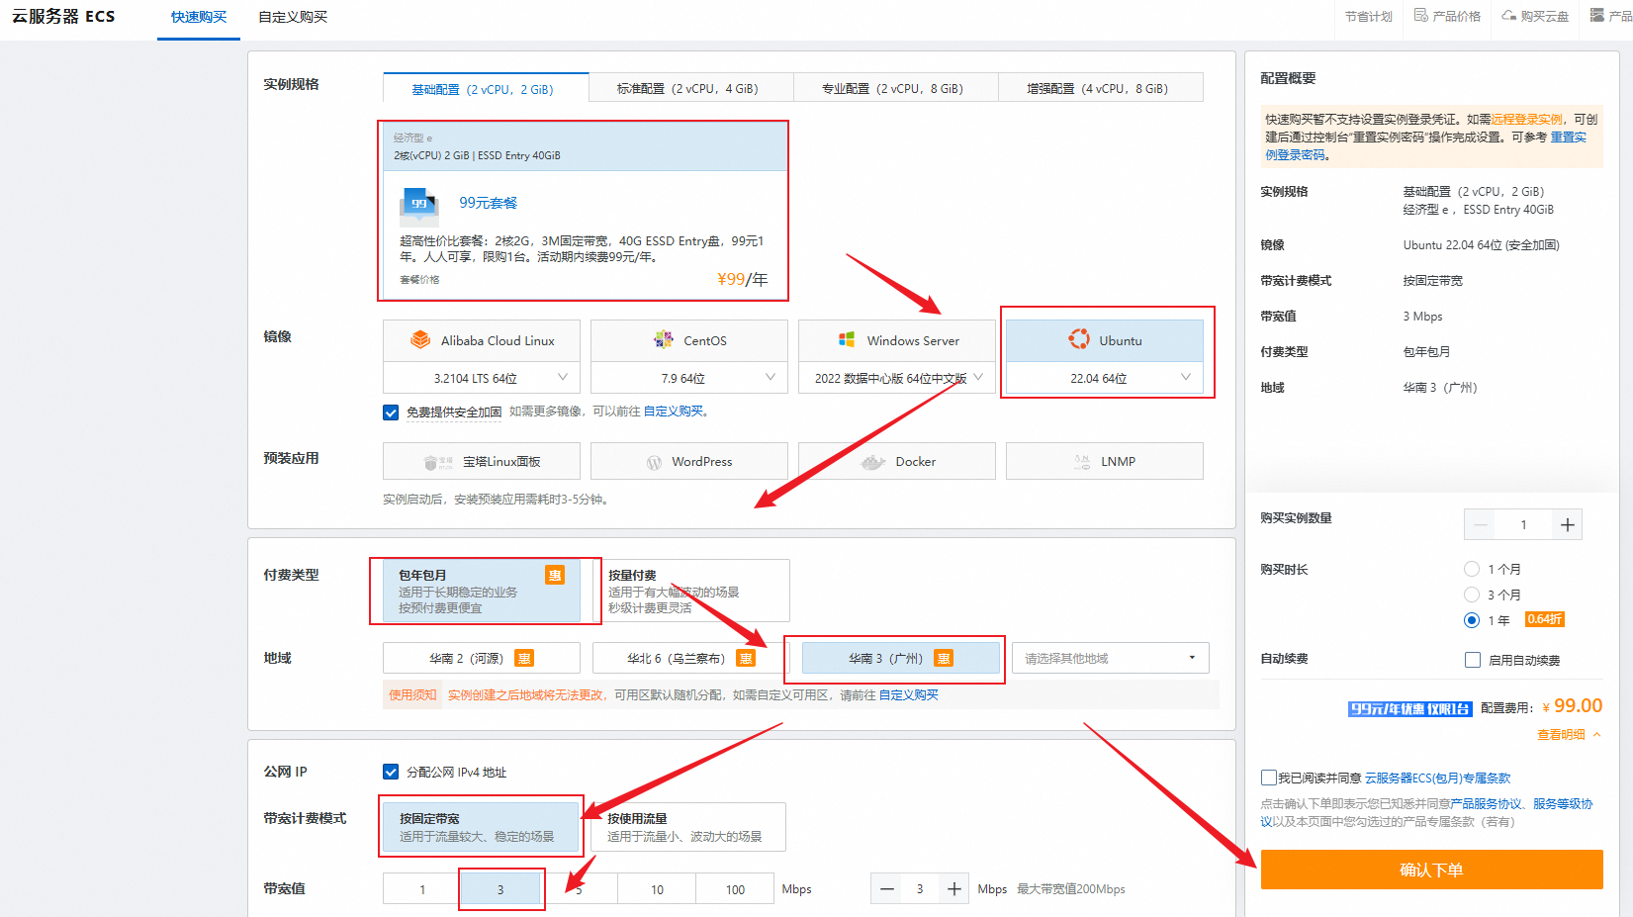Select 10 Mbps bandwidth value
Screen dimensions: 1633x917
tap(657, 889)
